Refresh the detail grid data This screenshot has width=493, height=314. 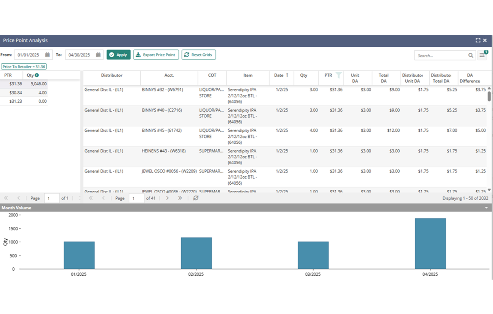[x=196, y=198]
